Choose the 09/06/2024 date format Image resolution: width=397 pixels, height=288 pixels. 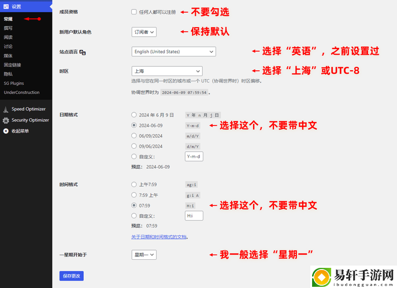coord(134,146)
